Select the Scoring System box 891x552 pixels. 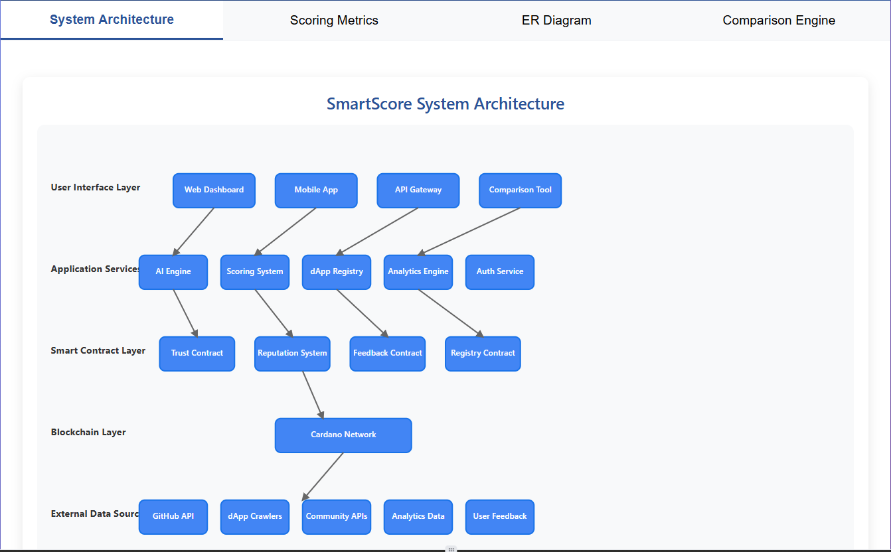(x=255, y=272)
